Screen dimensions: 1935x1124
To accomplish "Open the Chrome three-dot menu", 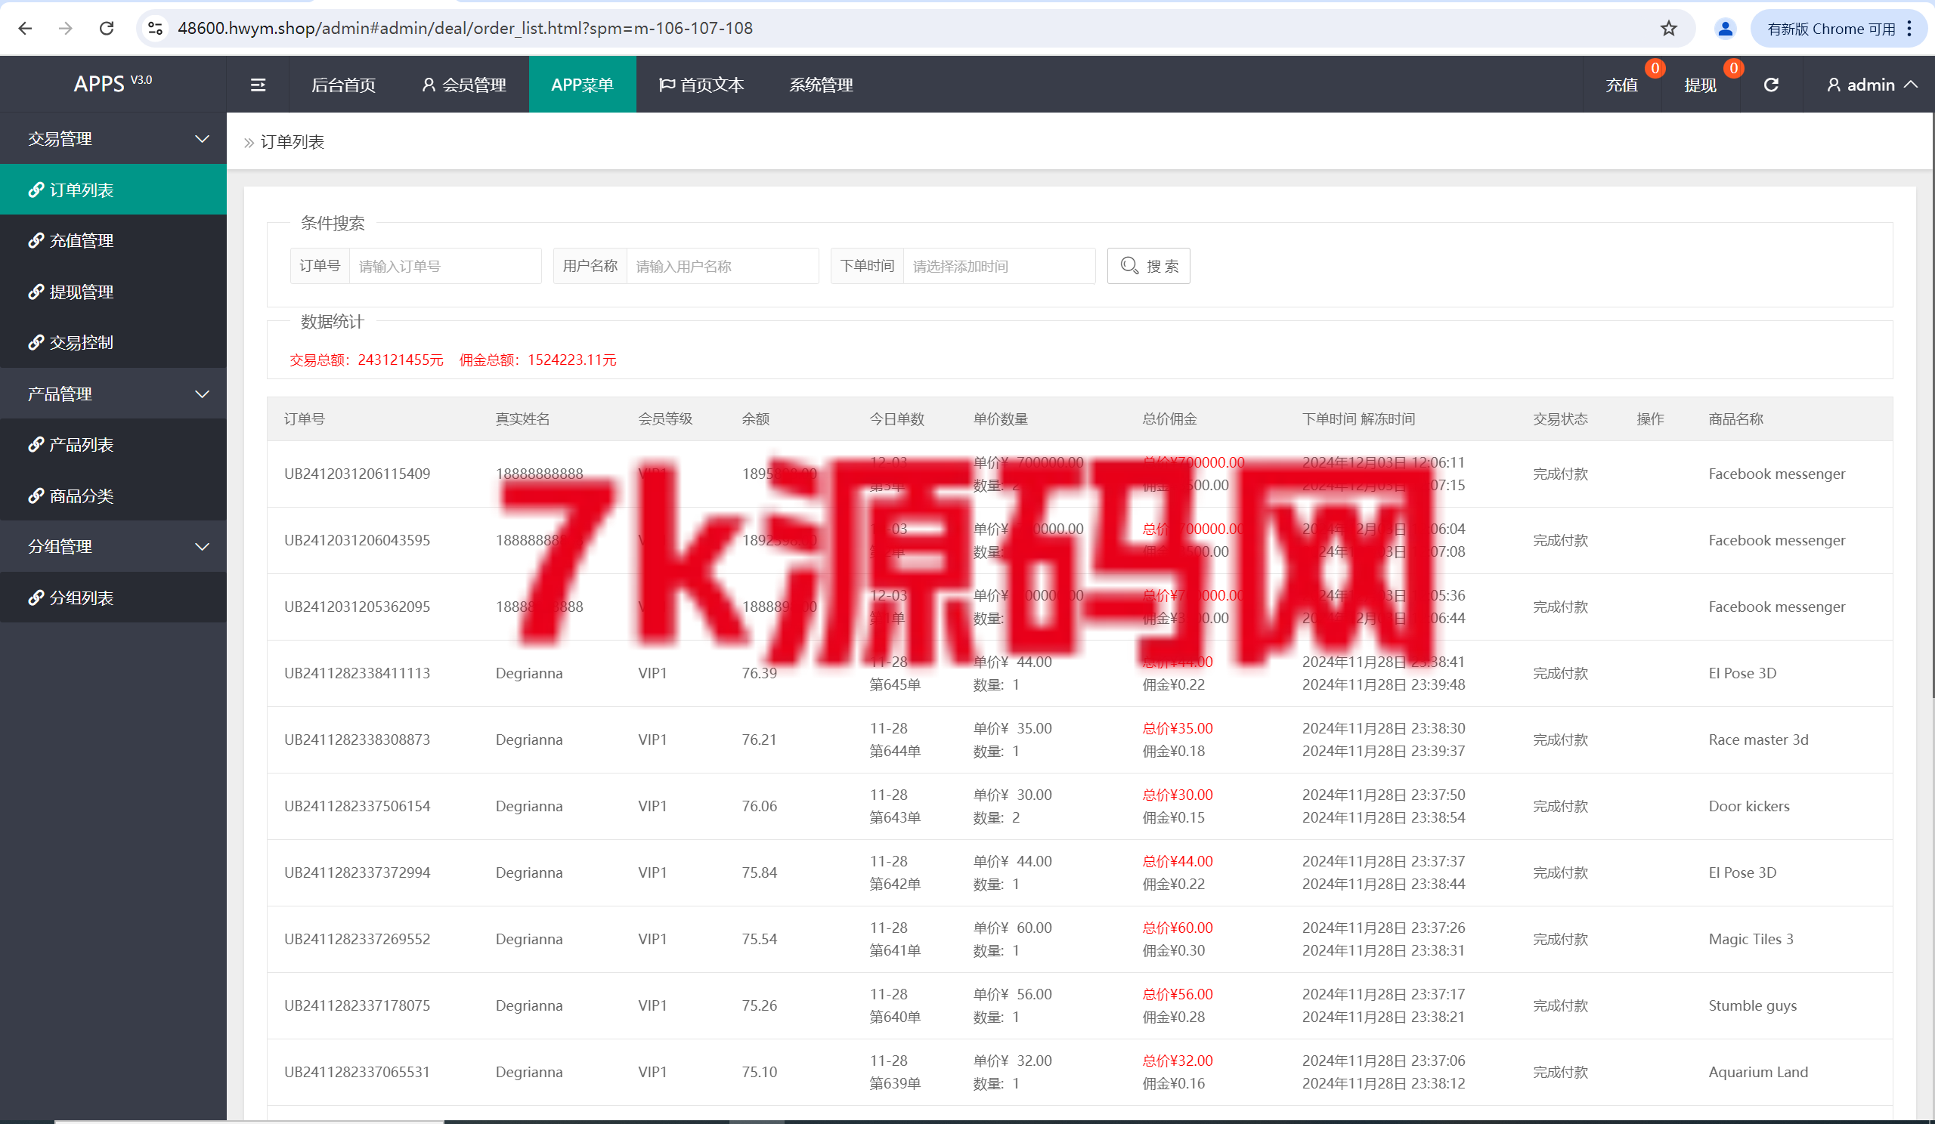I will (1909, 29).
